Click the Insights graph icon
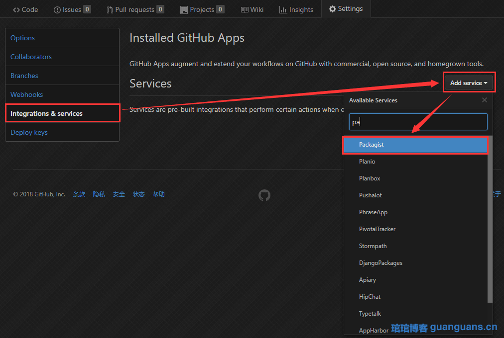Image resolution: width=504 pixels, height=338 pixels. (x=283, y=10)
